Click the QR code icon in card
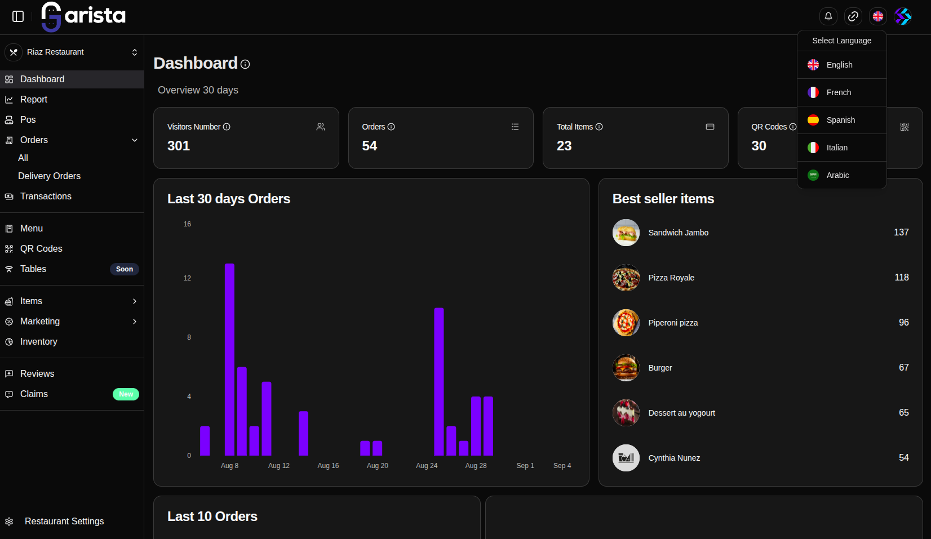The height and width of the screenshot is (539, 931). pyautogui.click(x=905, y=127)
